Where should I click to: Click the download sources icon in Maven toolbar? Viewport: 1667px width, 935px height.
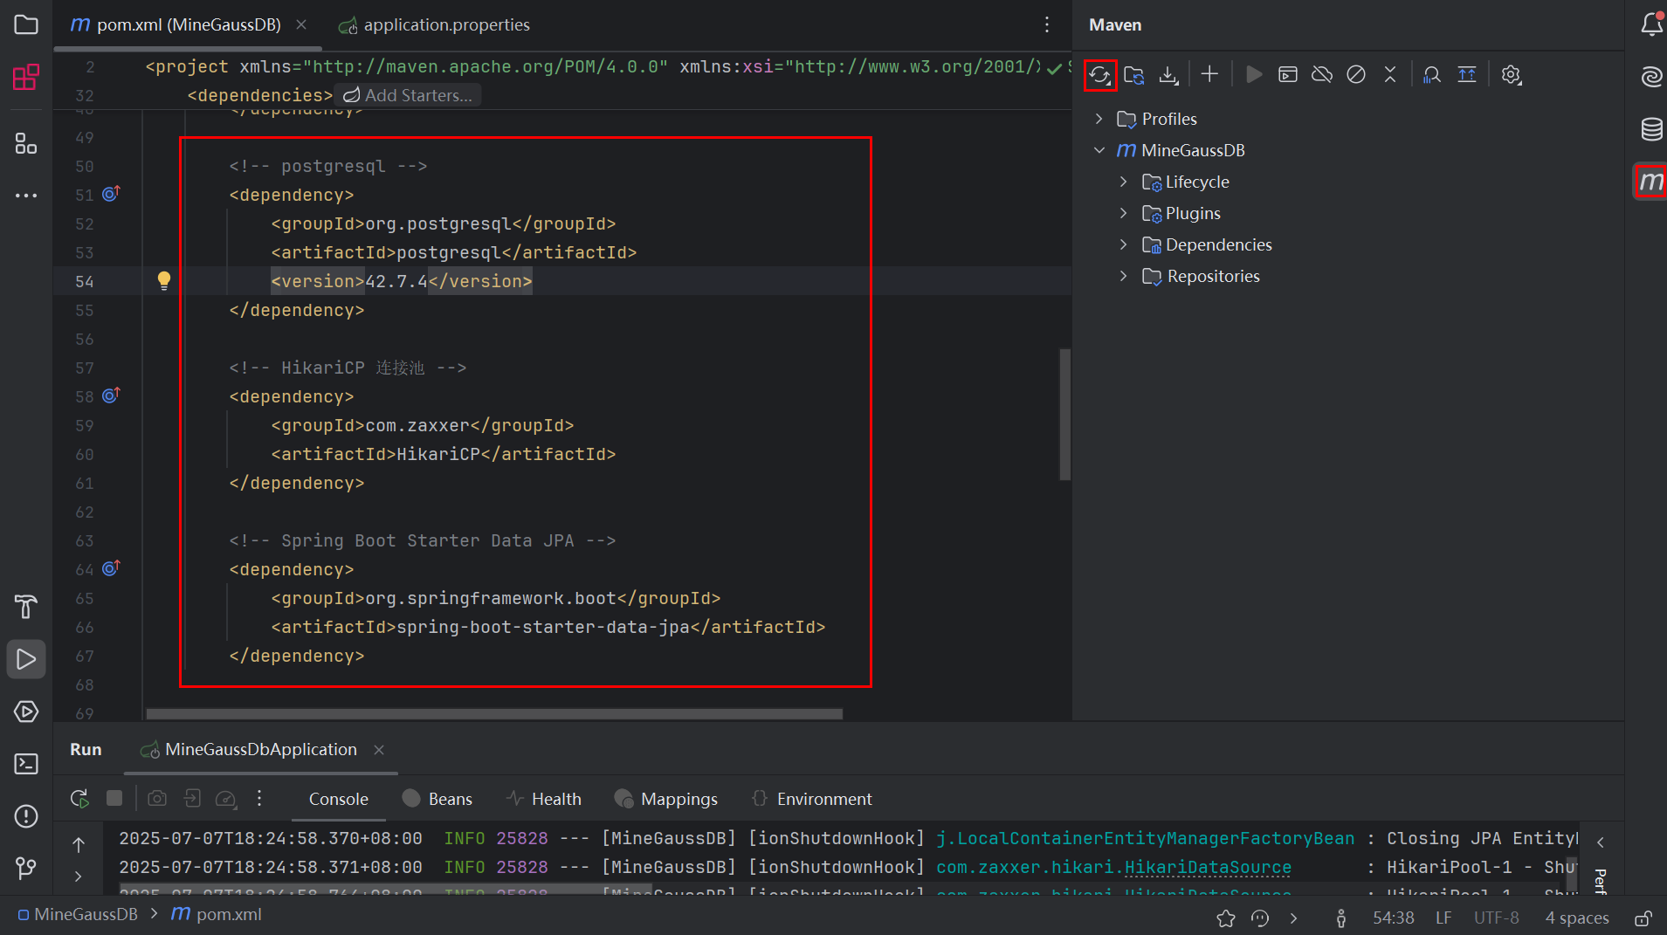point(1168,75)
